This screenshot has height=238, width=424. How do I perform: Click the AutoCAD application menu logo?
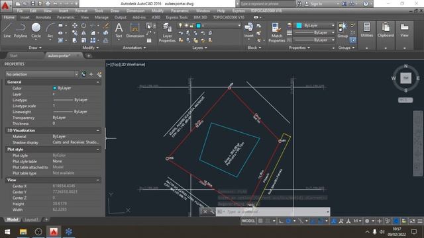[x=5, y=6]
